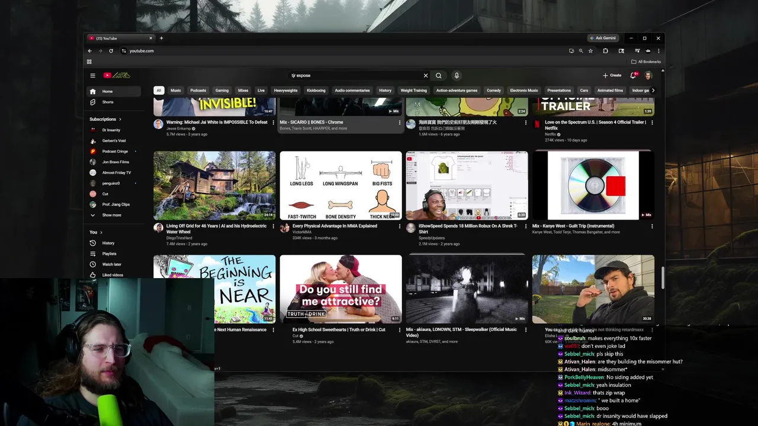This screenshot has height=426, width=758.
Task: Select the Comedy category chip
Action: (494, 91)
